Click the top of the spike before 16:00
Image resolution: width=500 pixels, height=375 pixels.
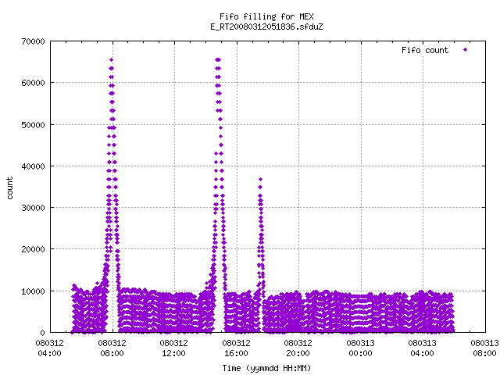click(x=218, y=60)
